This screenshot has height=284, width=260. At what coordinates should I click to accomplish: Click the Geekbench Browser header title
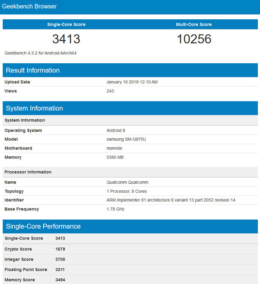29,6
